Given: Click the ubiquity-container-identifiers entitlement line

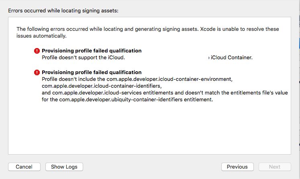Looking at the screenshot, I should coord(127,100).
